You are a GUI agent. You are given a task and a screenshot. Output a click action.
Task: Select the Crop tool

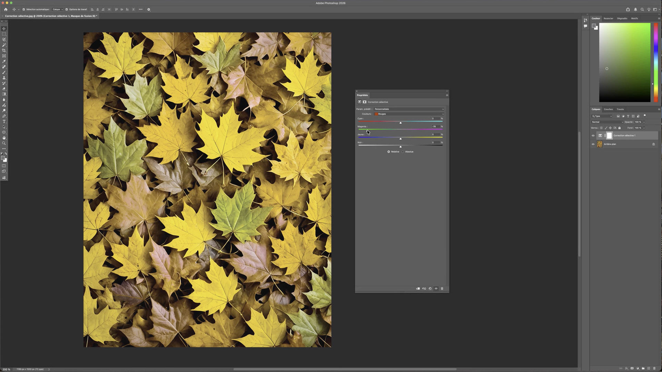coord(4,50)
